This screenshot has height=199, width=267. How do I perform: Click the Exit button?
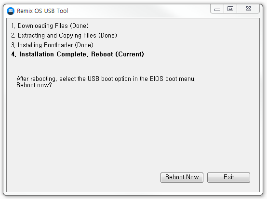(228, 177)
